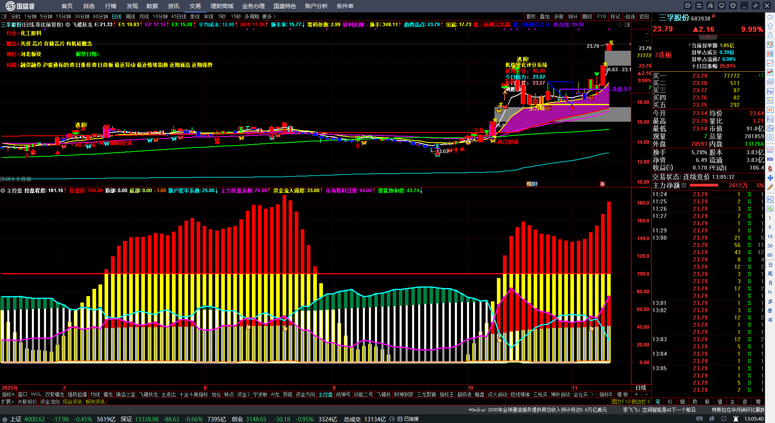Toggle the 主控盘 indicator round arrow button
The height and width of the screenshot is (423, 775).
pos(3,191)
